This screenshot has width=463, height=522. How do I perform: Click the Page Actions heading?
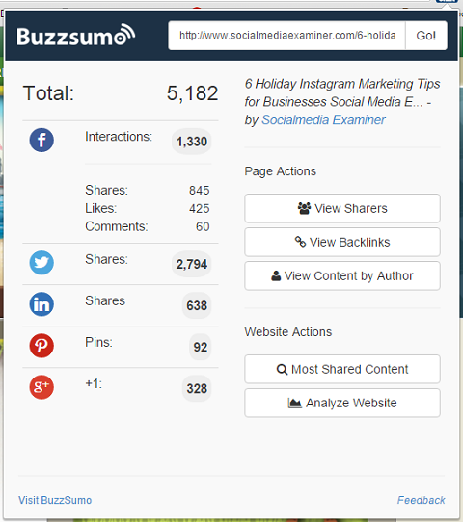click(x=281, y=171)
